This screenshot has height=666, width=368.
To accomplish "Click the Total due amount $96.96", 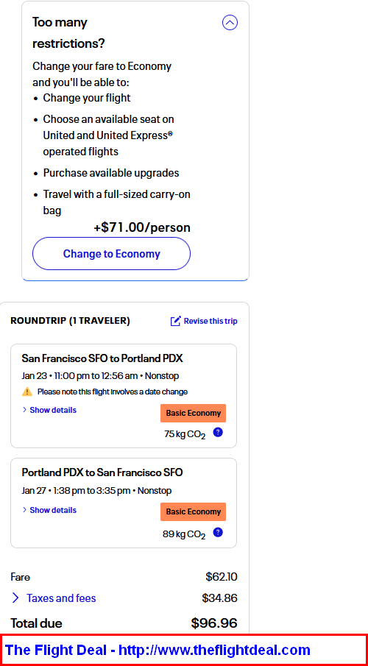I will tap(214, 623).
